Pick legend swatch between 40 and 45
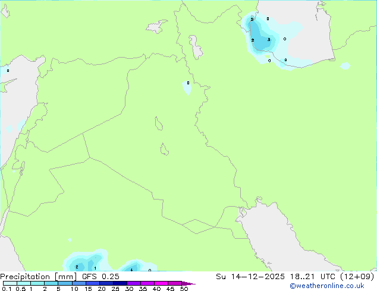Screen dimensions: 377x291 pos(161,283)
